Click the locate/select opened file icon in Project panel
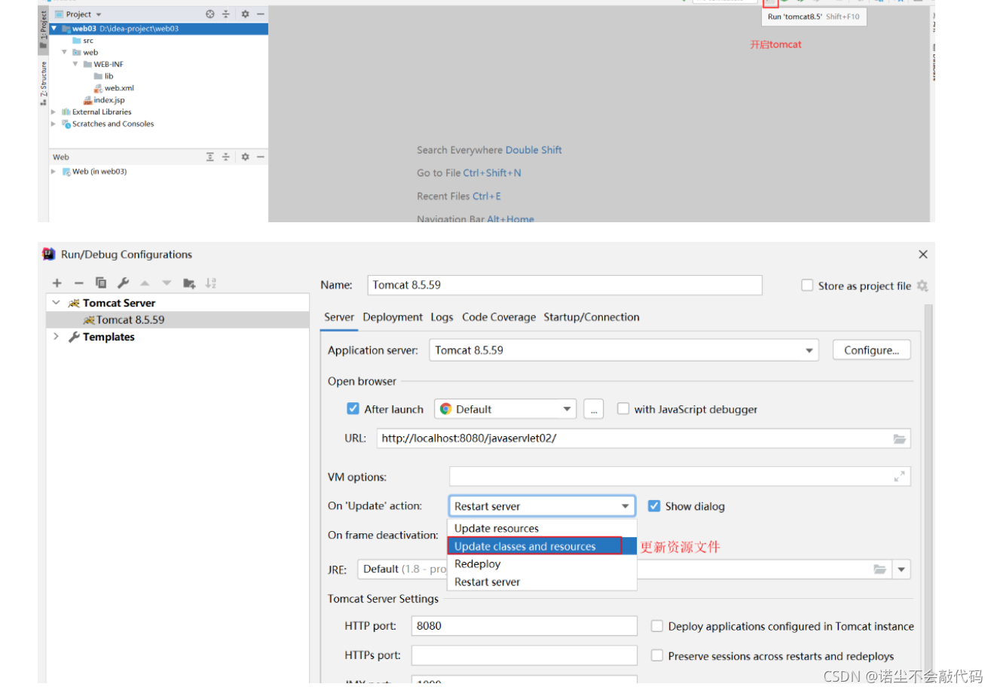The width and height of the screenshot is (994, 690). point(210,14)
